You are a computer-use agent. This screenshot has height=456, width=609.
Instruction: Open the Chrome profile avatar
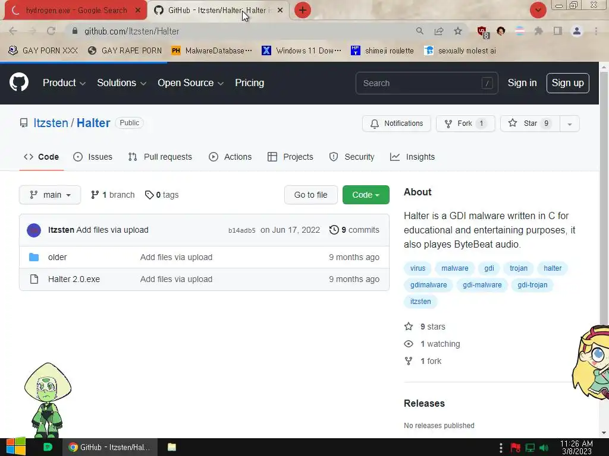(x=577, y=31)
